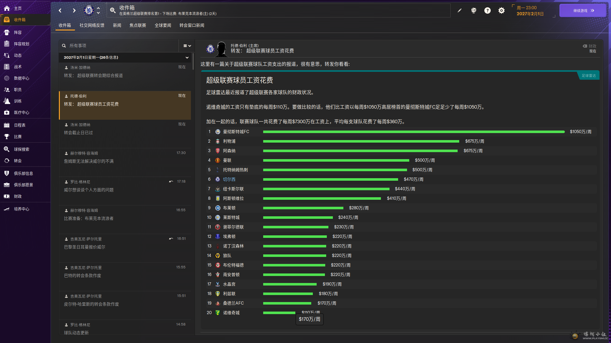The height and width of the screenshot is (343, 611).
Task: Open the 俱乐部愿景 club vision icon
Action: tap(7, 185)
